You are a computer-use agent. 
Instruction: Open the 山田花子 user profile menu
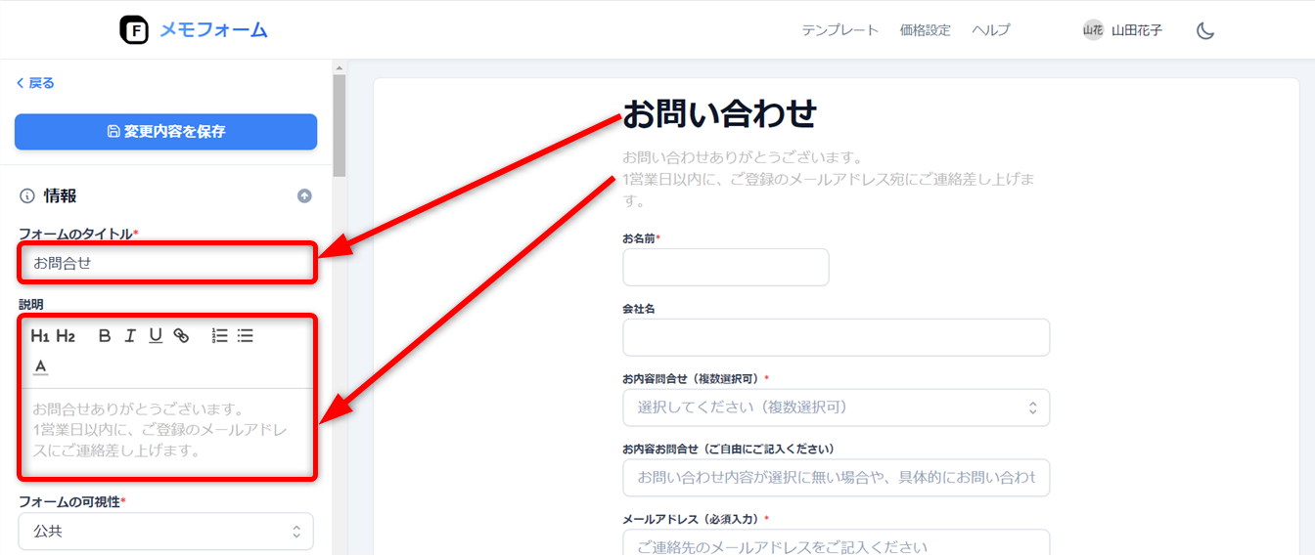point(1122,30)
